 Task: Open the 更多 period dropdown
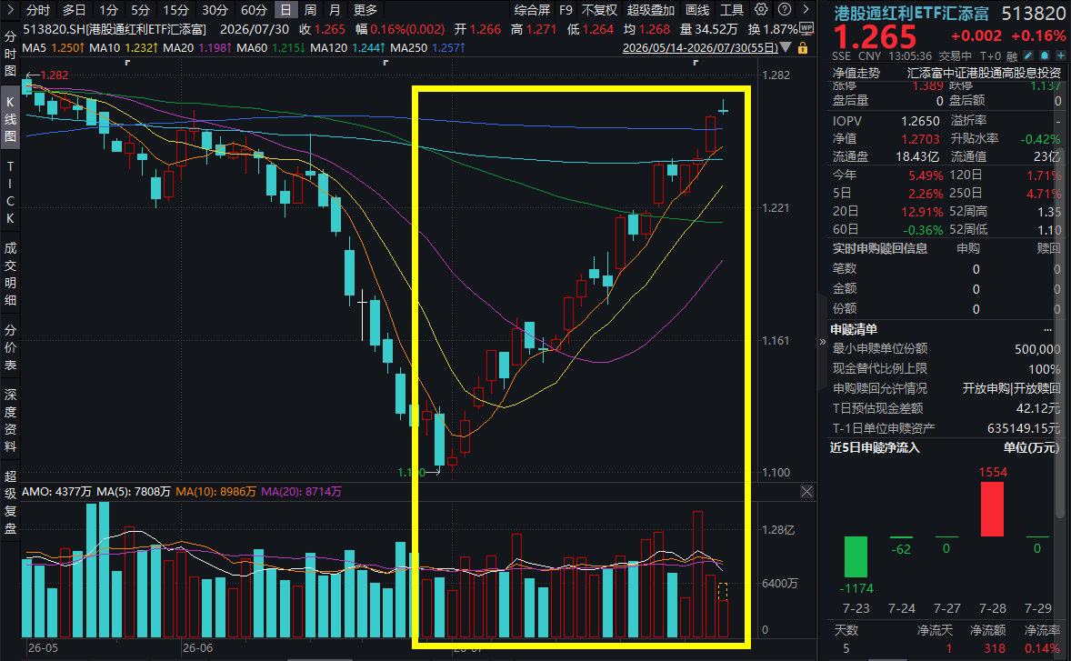[x=365, y=10]
